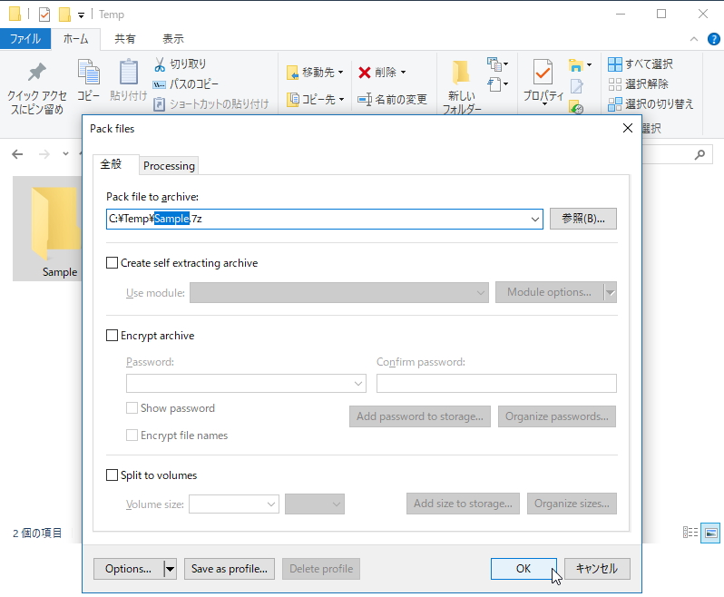Toggle the Encrypt file names checkbox
Viewport: 724px width, 597px height.
tap(132, 435)
